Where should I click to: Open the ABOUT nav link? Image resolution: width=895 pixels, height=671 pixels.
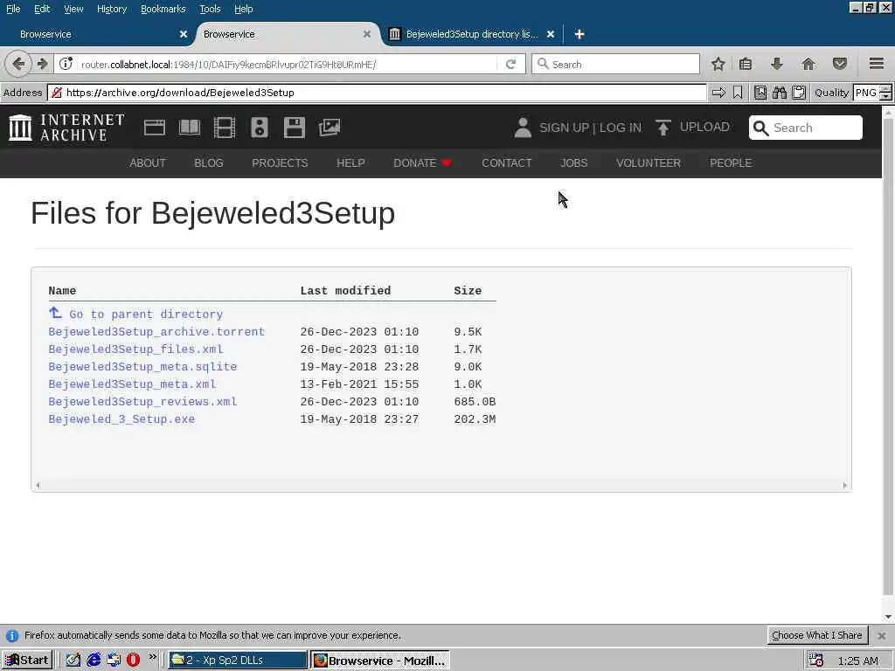click(x=147, y=163)
